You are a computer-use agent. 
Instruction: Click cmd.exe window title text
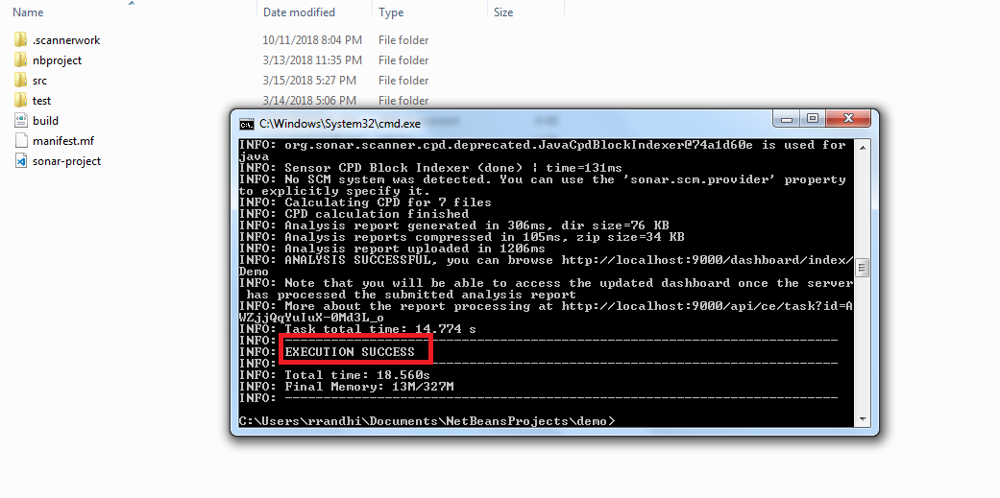click(339, 124)
